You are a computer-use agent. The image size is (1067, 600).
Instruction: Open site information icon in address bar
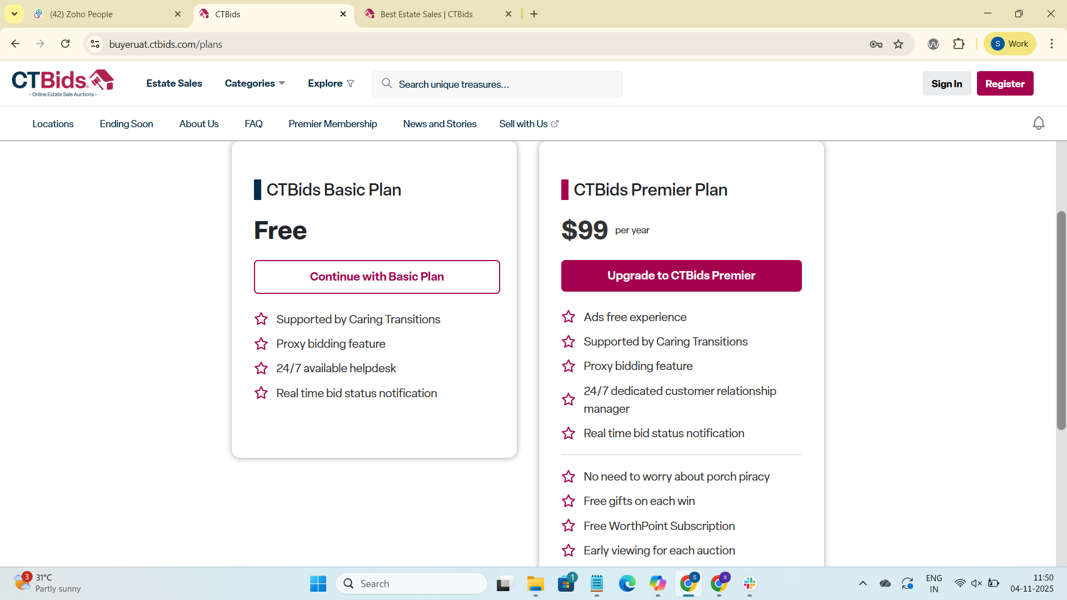pos(95,44)
